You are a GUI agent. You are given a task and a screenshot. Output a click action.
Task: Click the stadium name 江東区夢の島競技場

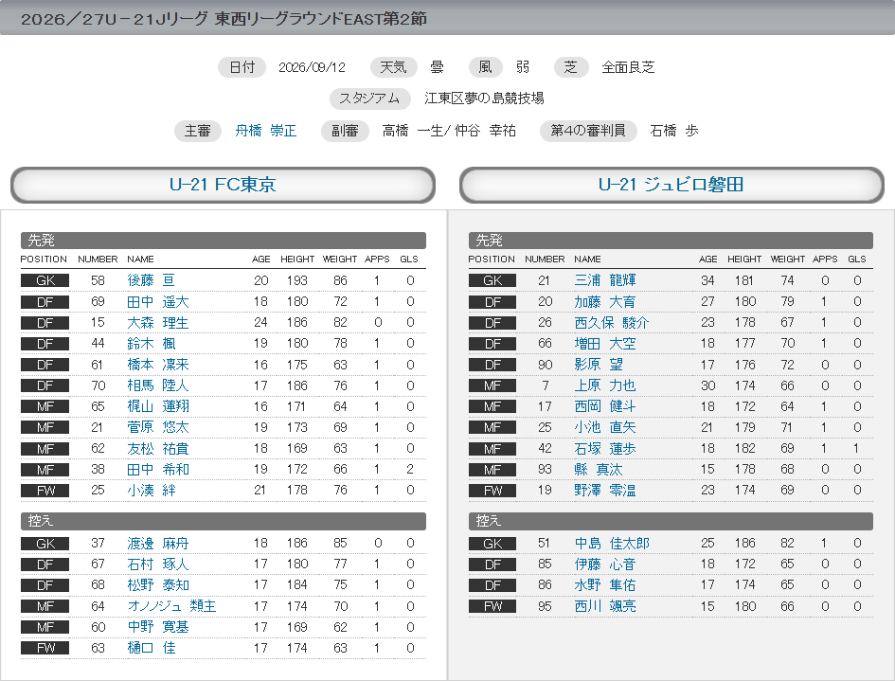coord(484,99)
